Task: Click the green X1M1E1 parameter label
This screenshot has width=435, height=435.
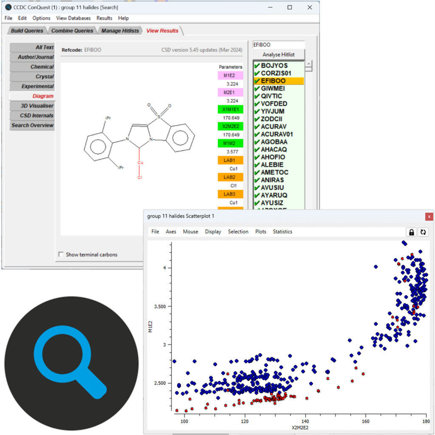Action: (230, 110)
